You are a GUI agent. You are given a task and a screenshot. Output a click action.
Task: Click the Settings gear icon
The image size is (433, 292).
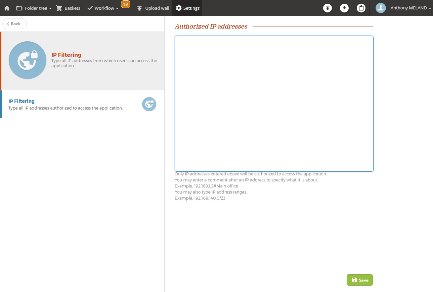coord(179,8)
